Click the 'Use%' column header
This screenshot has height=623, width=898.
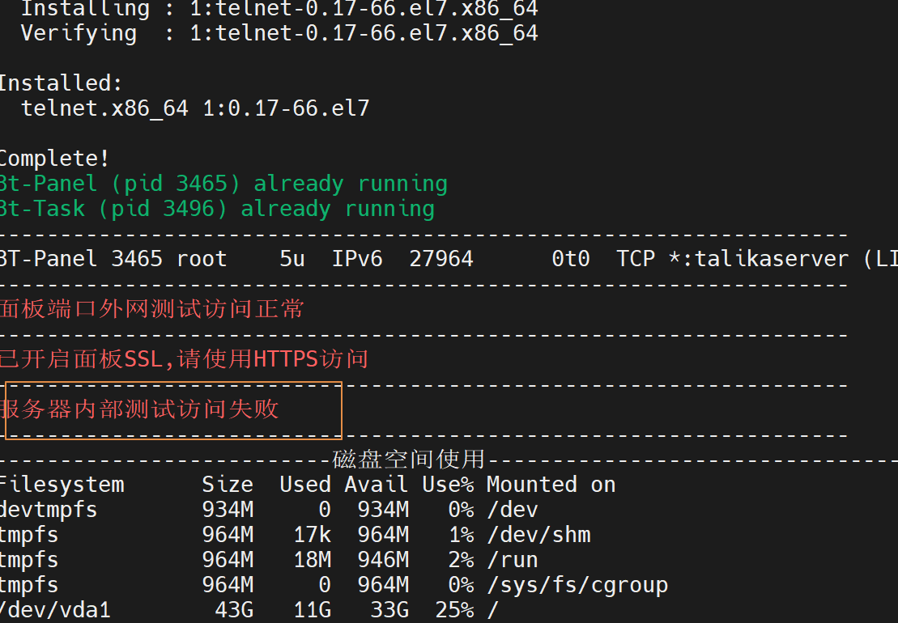click(x=448, y=485)
